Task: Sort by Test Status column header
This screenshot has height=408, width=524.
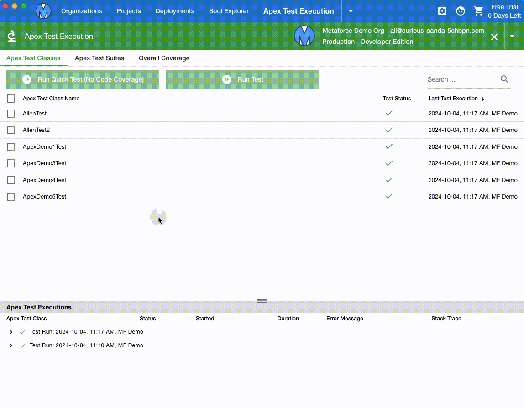Action: pos(397,99)
